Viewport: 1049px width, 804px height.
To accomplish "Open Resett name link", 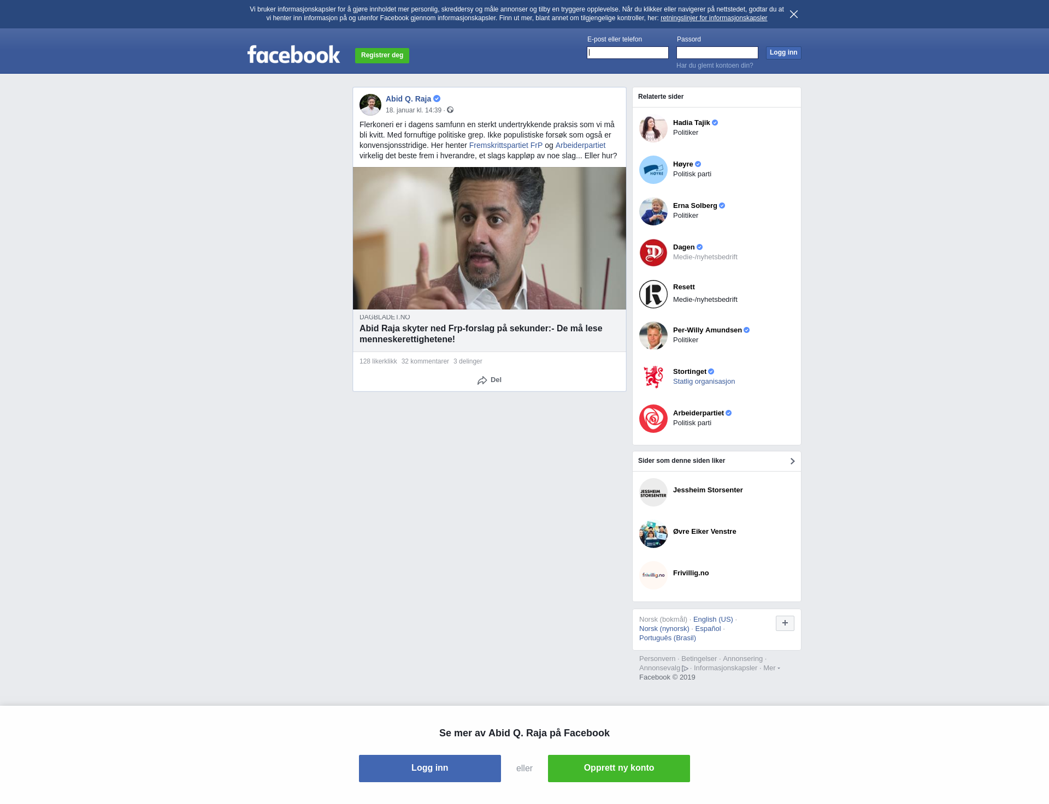I will [684, 287].
